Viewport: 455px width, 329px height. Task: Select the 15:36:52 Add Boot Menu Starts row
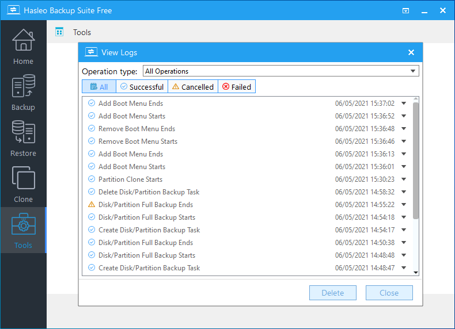(x=248, y=116)
